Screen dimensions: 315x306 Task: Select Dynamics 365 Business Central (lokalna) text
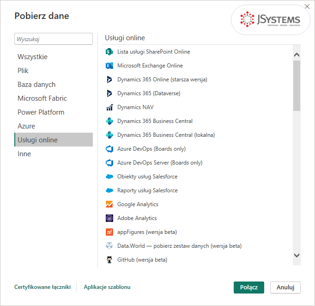[166, 135]
